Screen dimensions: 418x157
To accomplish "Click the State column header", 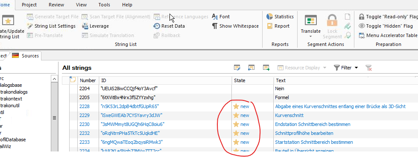I will [253, 80].
